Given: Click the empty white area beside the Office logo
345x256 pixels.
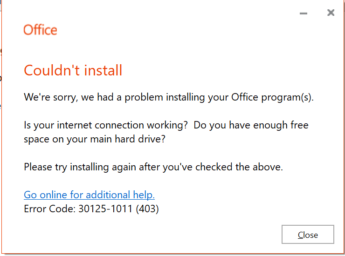Looking at the screenshot, I should tap(176, 30).
